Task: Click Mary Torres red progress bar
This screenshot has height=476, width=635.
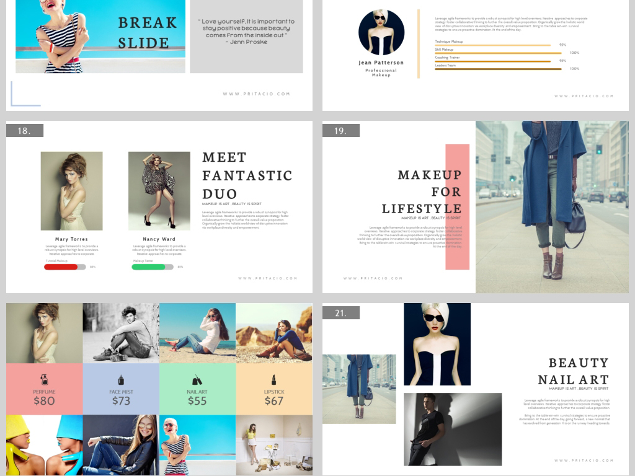Action: pos(61,267)
